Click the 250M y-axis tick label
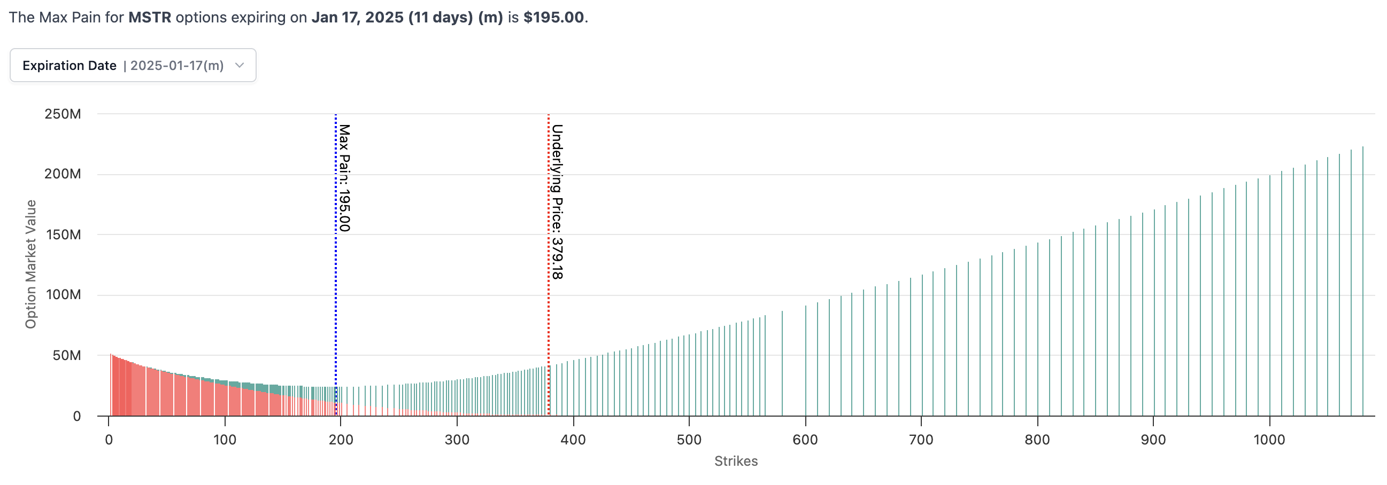 tap(63, 114)
